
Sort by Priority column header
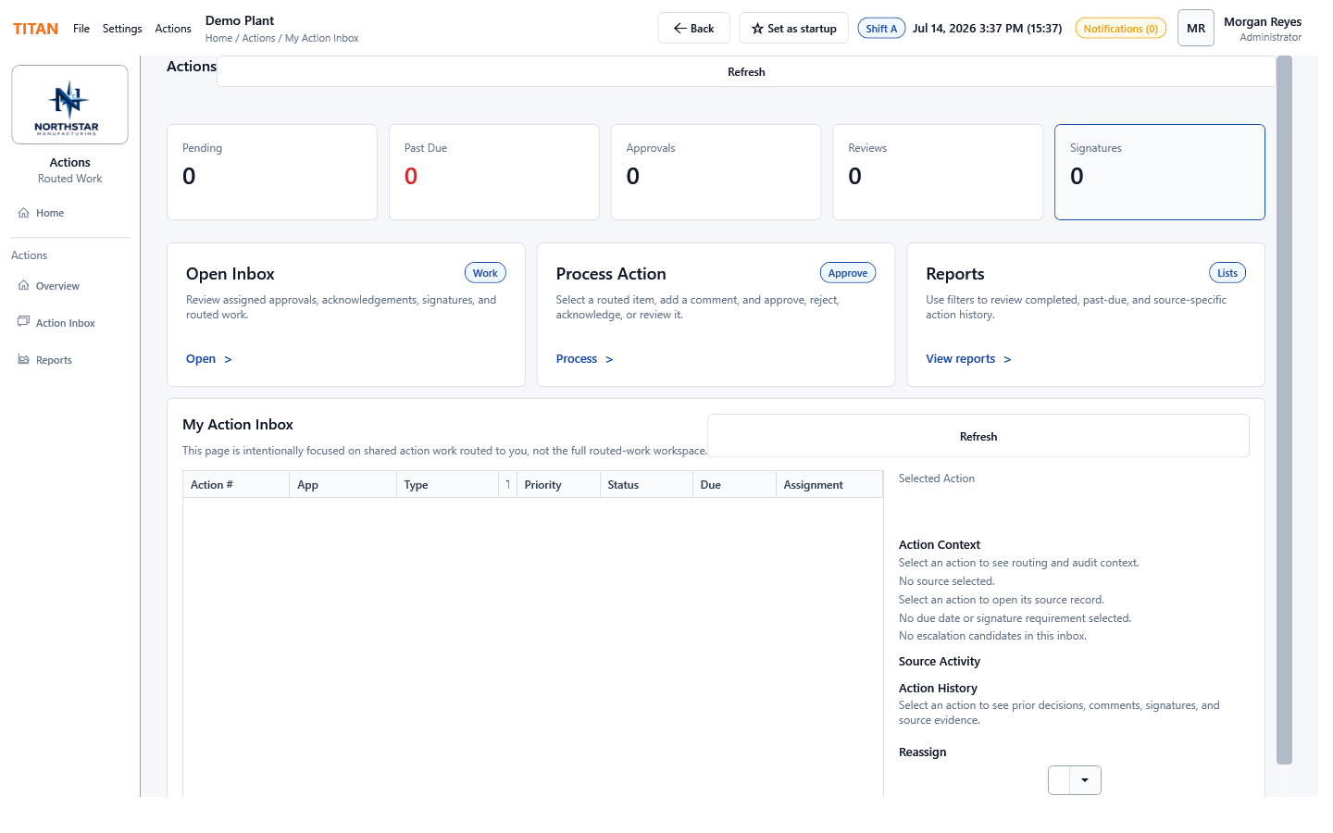tap(558, 485)
